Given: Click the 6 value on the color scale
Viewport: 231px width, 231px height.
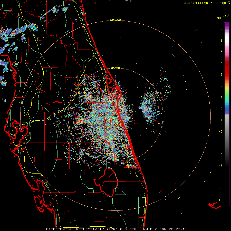Looking at the screenshot, I should (222, 40).
